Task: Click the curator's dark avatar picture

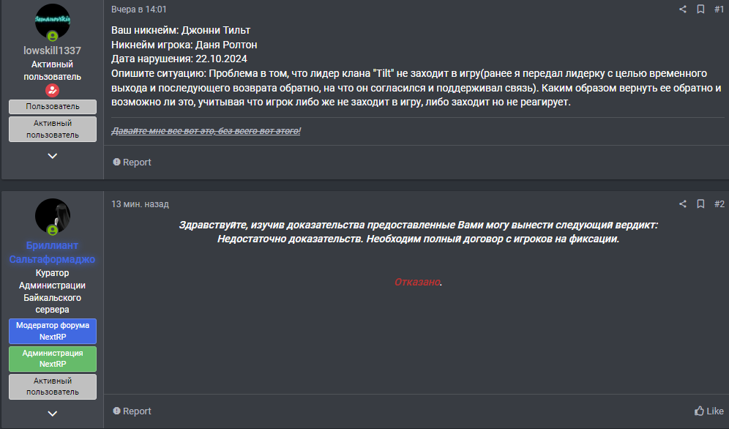Action: pyautogui.click(x=52, y=217)
